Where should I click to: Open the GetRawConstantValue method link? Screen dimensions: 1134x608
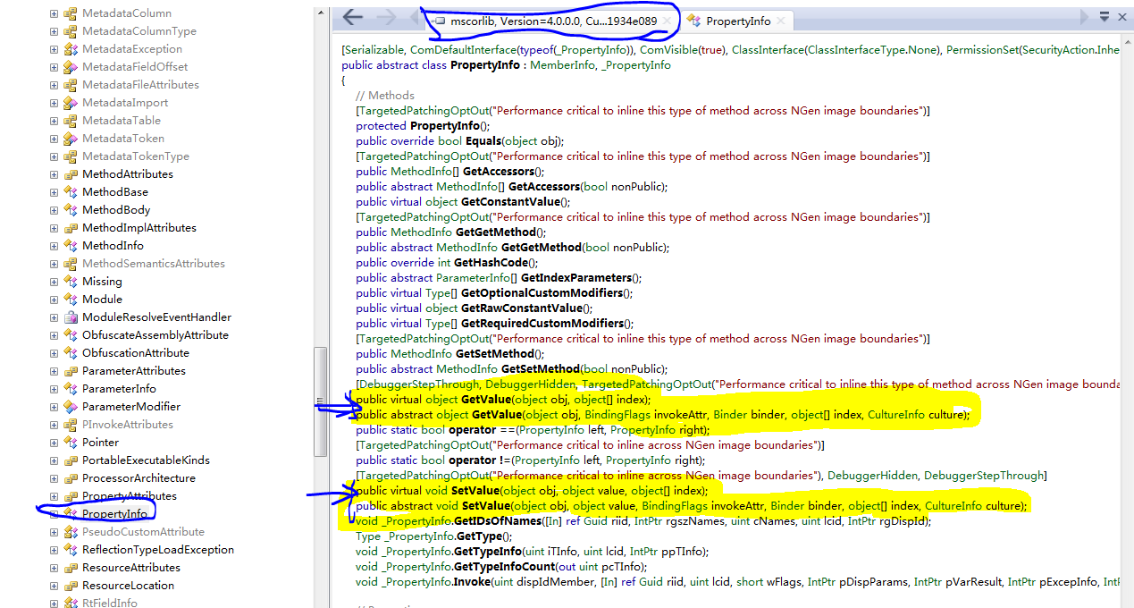521,308
